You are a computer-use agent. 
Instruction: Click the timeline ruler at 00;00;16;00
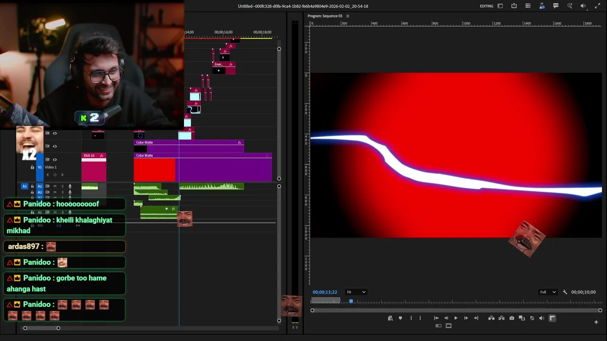[x=223, y=32]
